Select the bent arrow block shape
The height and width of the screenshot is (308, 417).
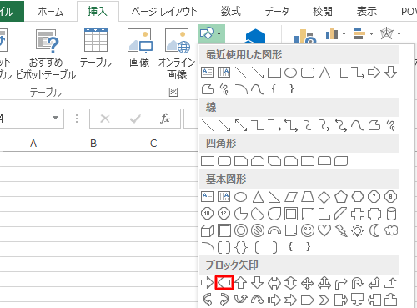[341, 283]
